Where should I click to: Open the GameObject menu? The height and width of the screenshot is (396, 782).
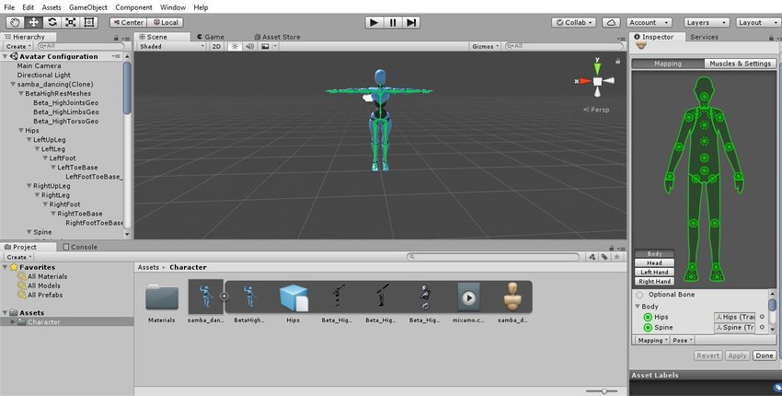pyautogui.click(x=88, y=7)
